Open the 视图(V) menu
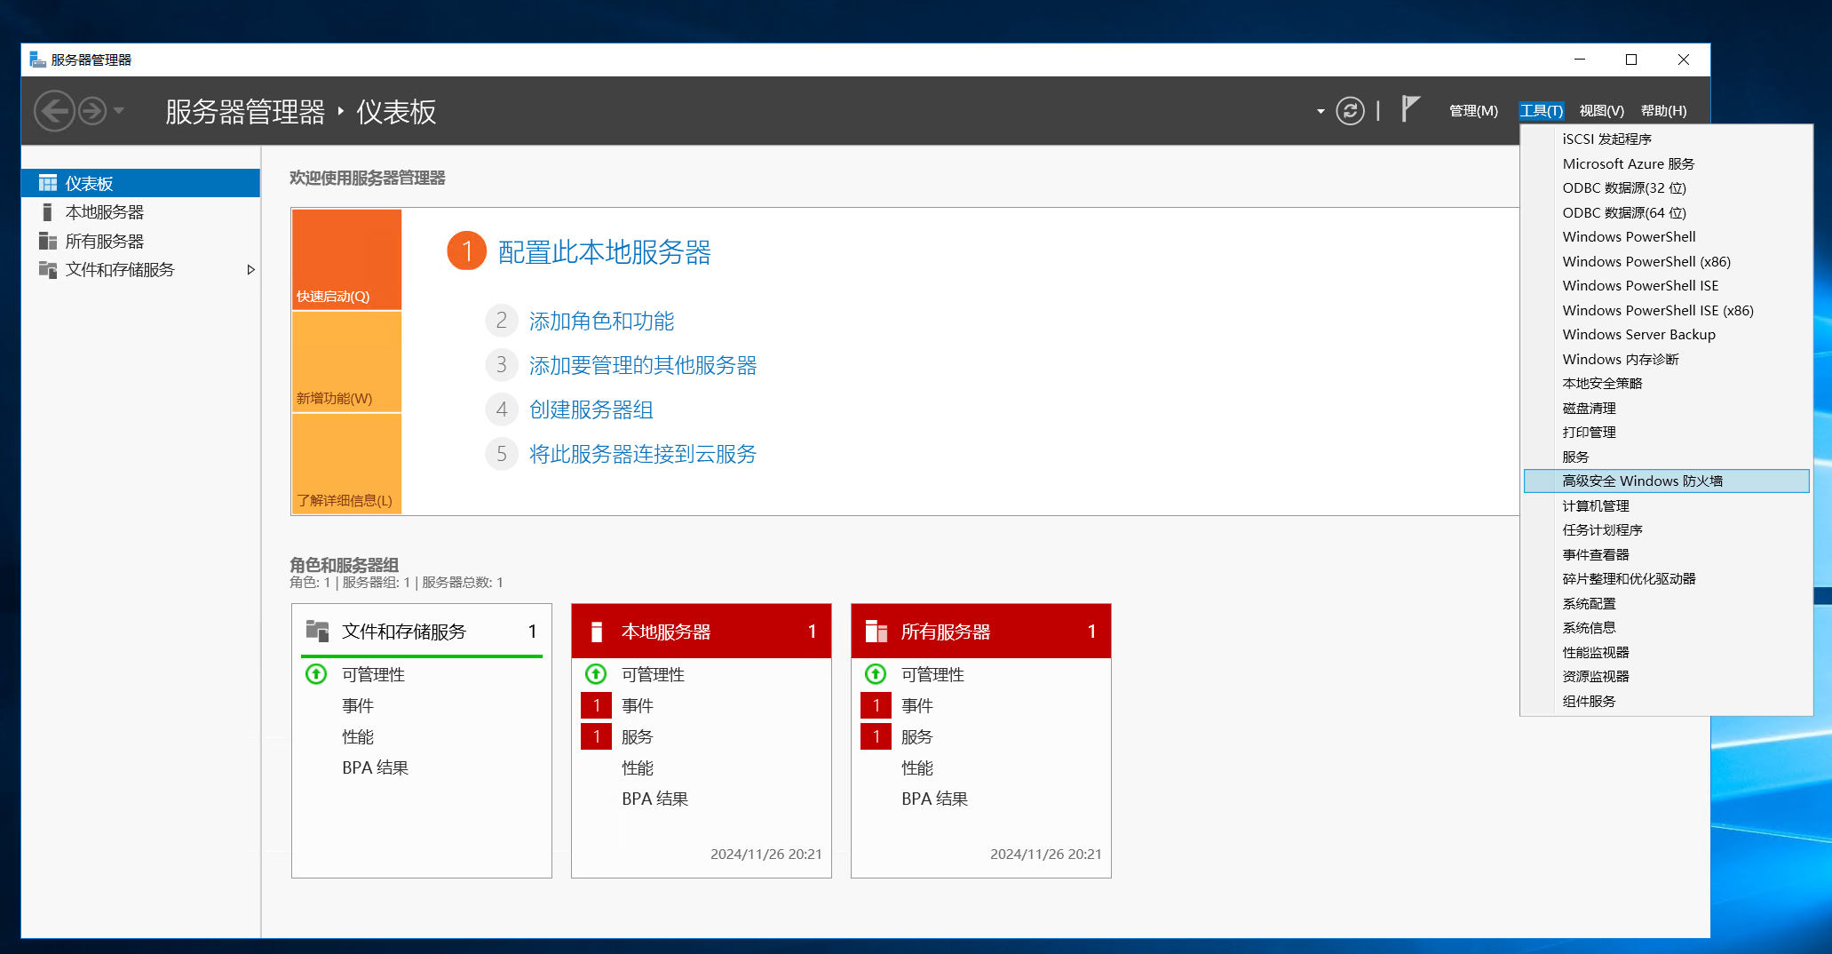This screenshot has width=1832, height=954. pyautogui.click(x=1601, y=111)
